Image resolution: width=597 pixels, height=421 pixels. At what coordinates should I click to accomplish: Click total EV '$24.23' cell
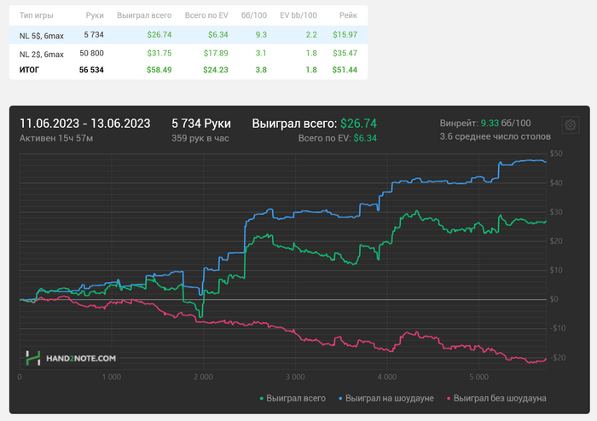[216, 70]
